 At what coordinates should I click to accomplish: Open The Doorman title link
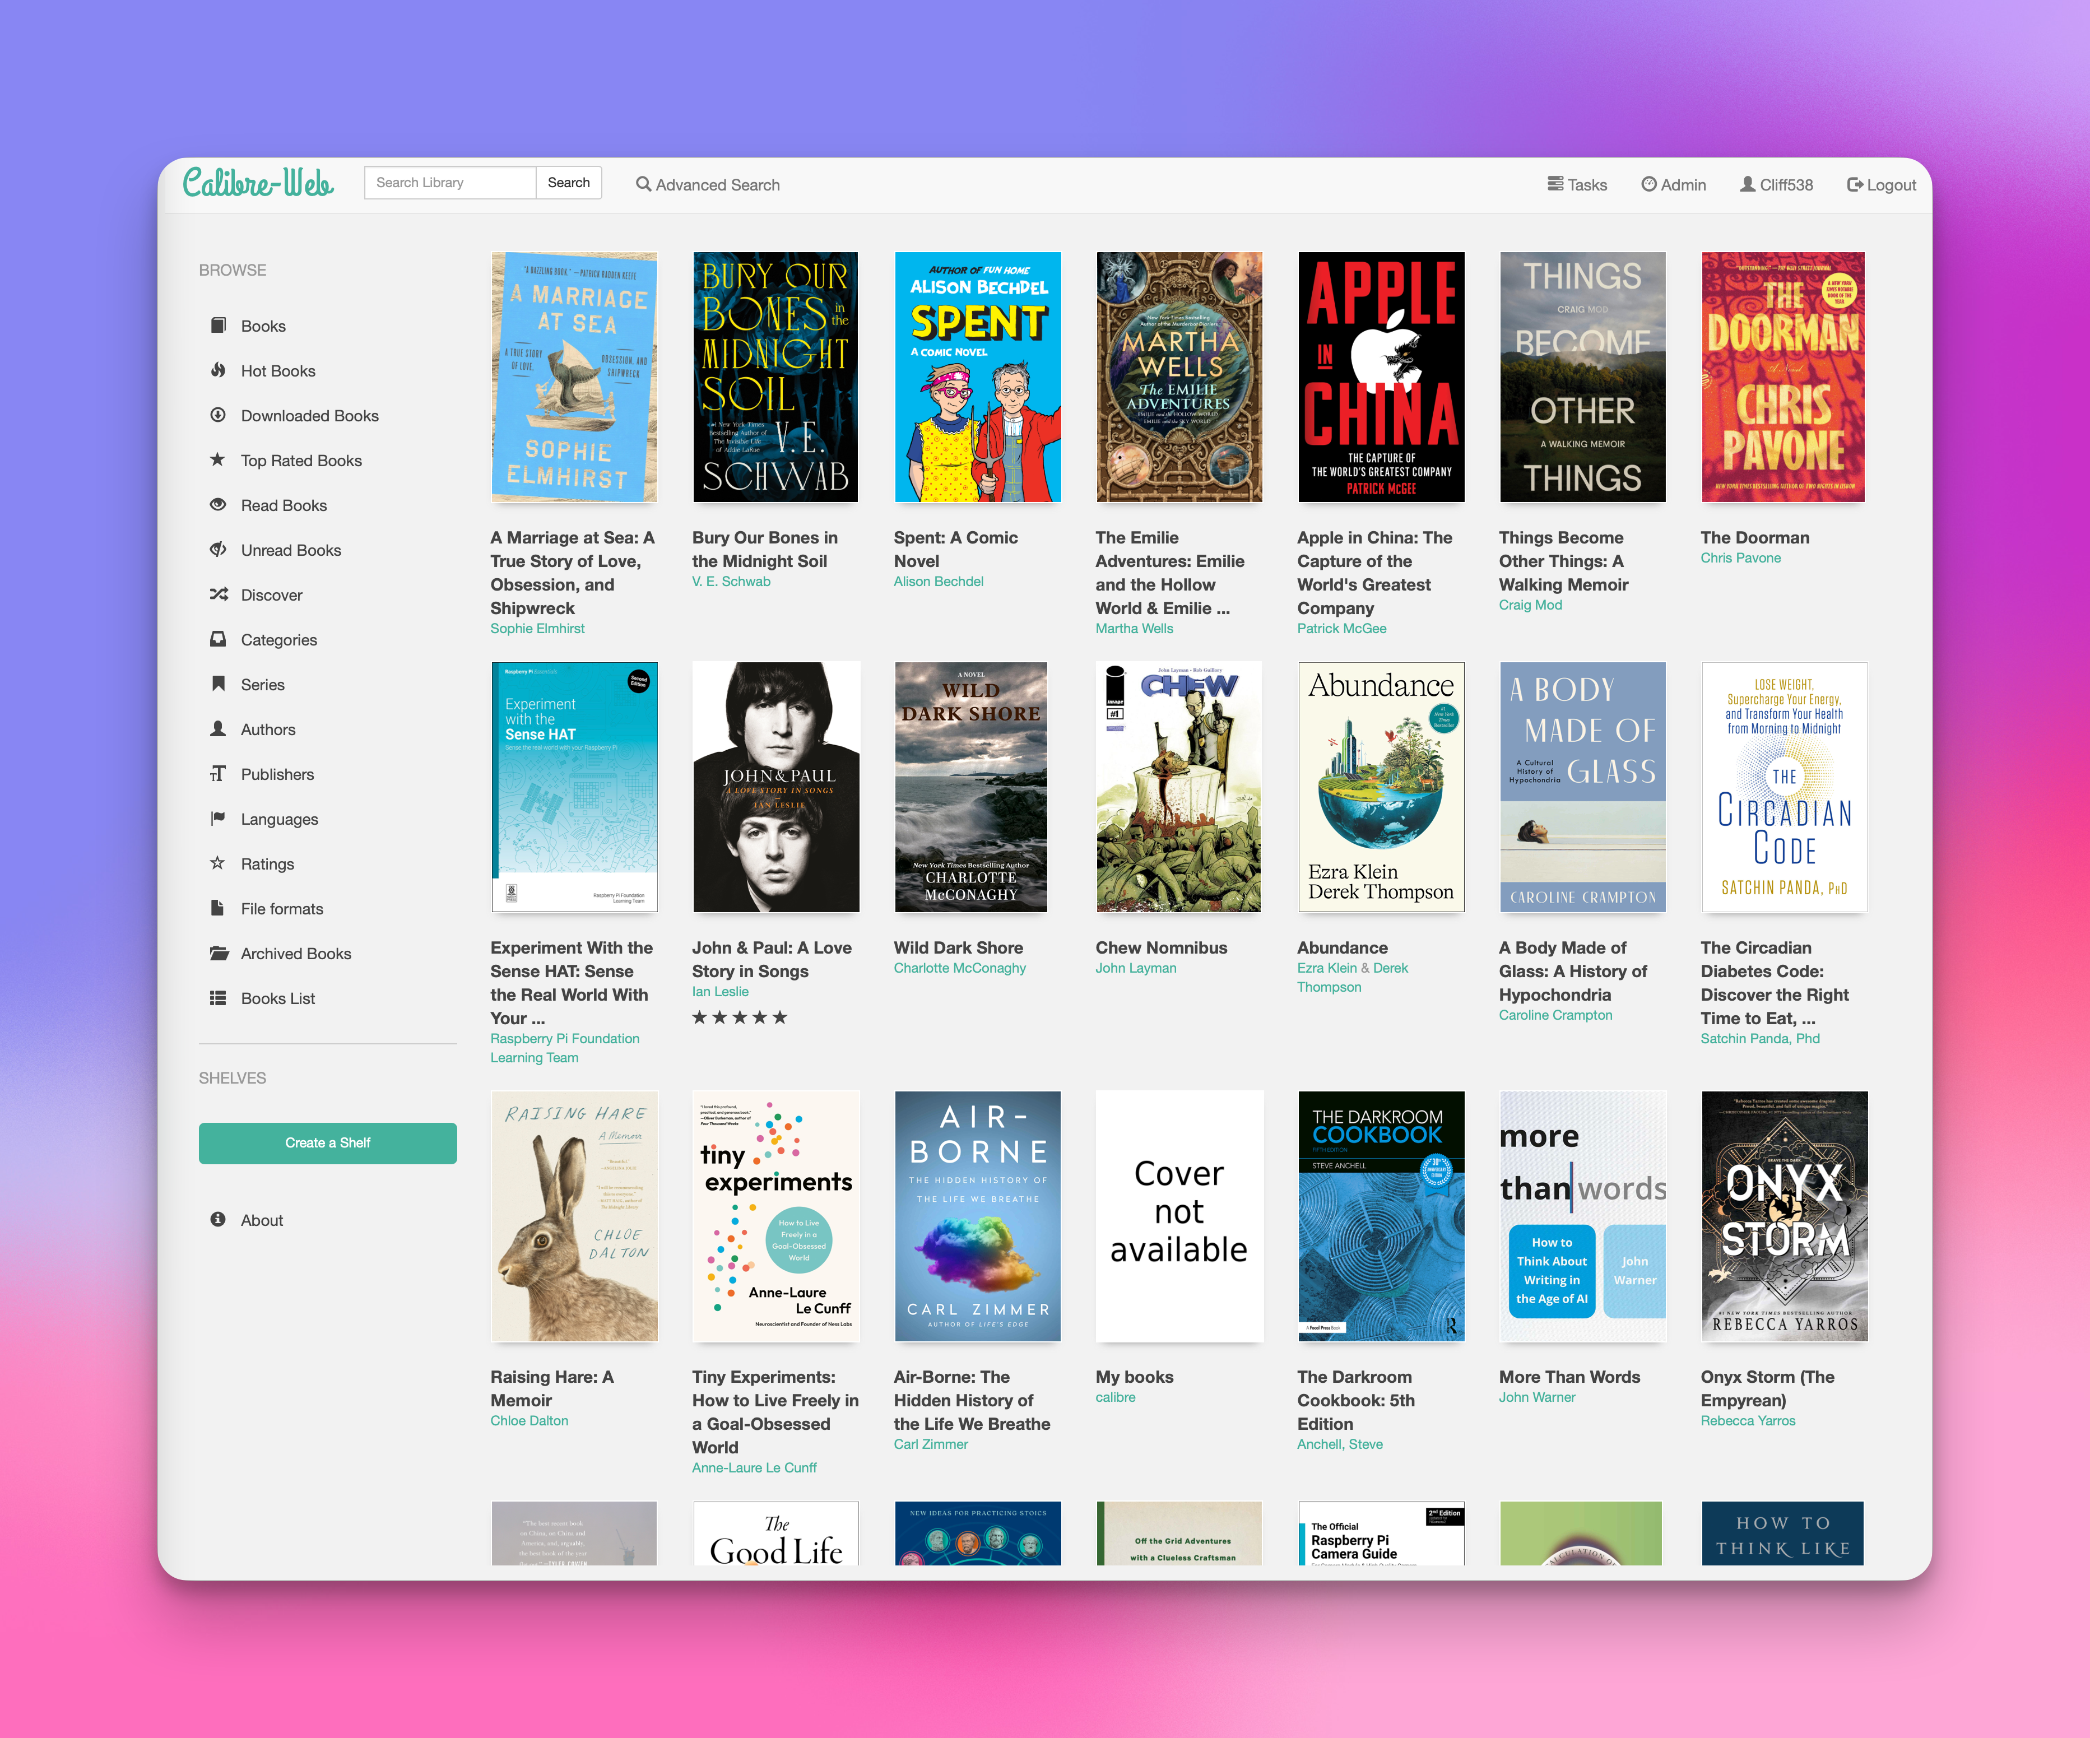pyautogui.click(x=1754, y=537)
